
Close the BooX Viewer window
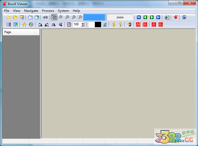coord(190,3)
